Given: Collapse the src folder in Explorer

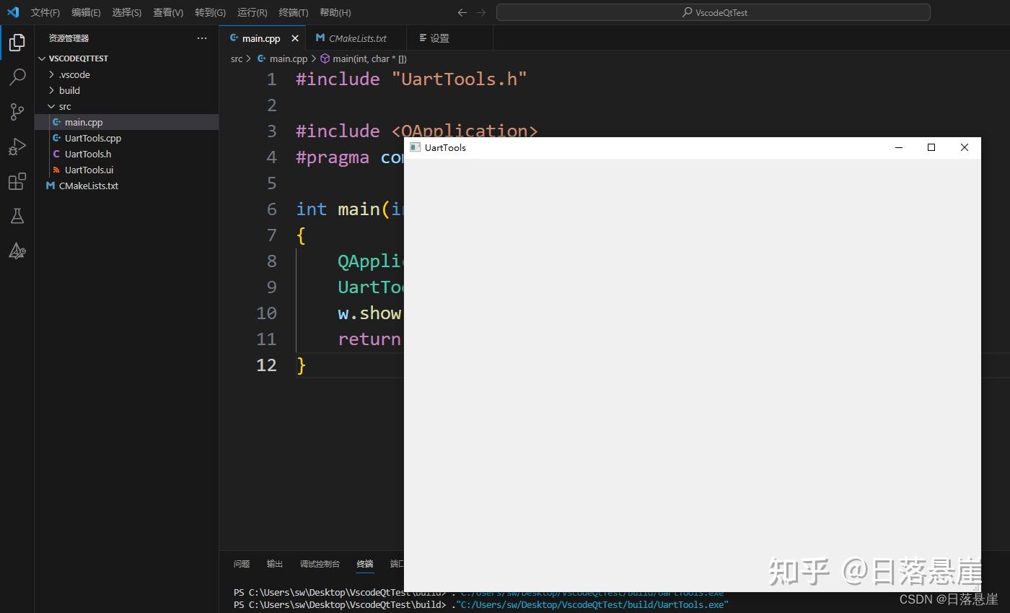Looking at the screenshot, I should click(x=52, y=106).
